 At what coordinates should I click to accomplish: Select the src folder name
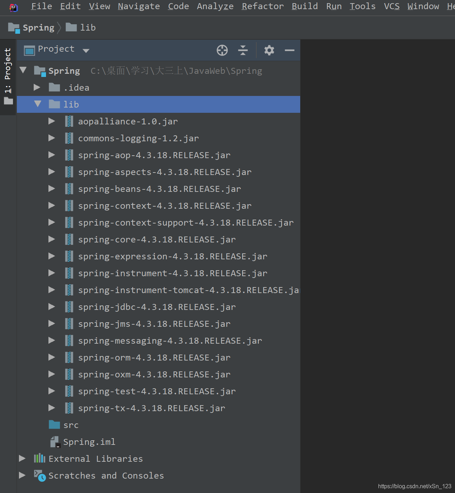71,425
